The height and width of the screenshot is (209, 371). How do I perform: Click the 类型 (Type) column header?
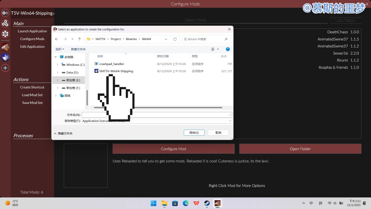pos(195,56)
